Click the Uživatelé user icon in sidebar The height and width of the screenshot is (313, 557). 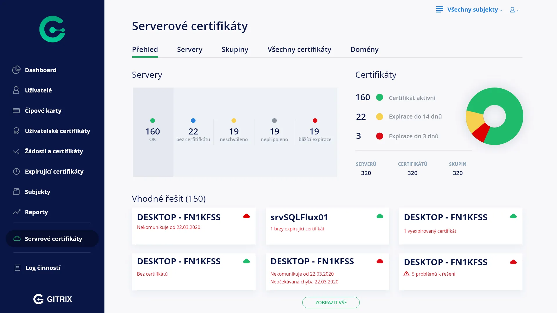[x=16, y=90]
